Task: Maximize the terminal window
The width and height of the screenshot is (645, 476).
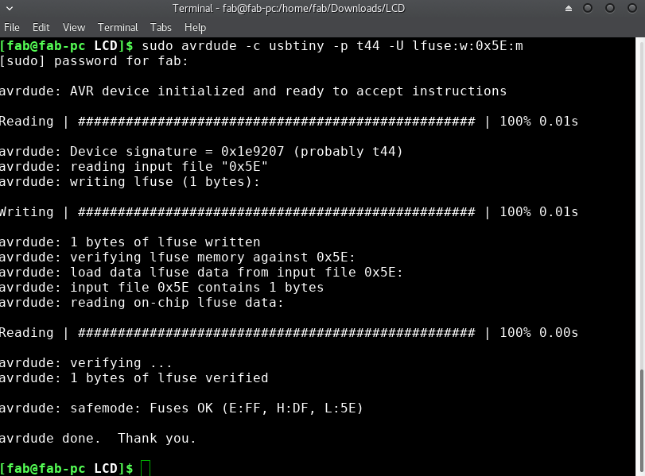Action: click(x=610, y=8)
